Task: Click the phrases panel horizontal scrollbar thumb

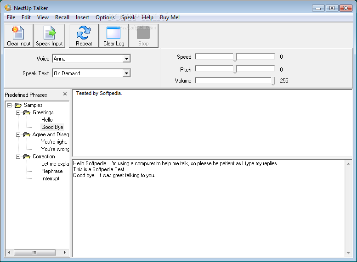Action: pyautogui.click(x=34, y=252)
